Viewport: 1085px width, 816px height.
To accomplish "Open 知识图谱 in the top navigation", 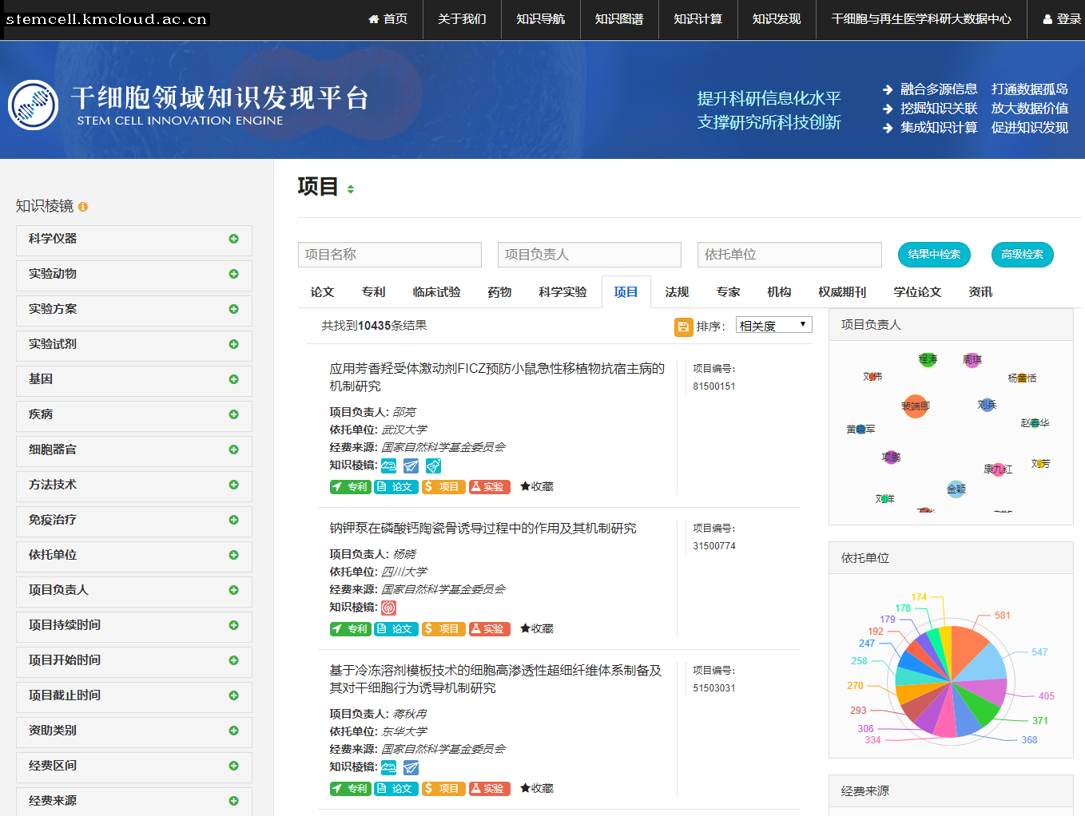I will point(618,19).
